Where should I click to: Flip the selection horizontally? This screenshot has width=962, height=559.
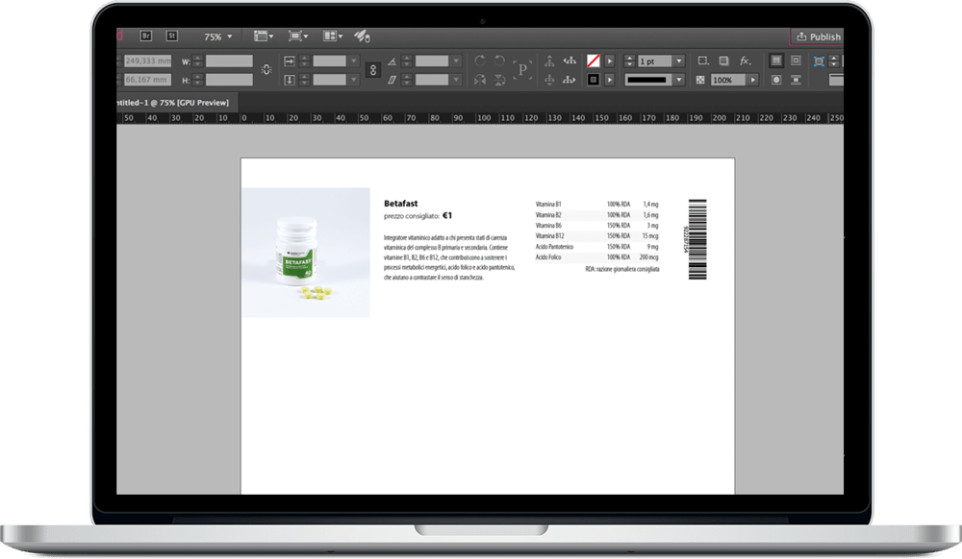(480, 80)
